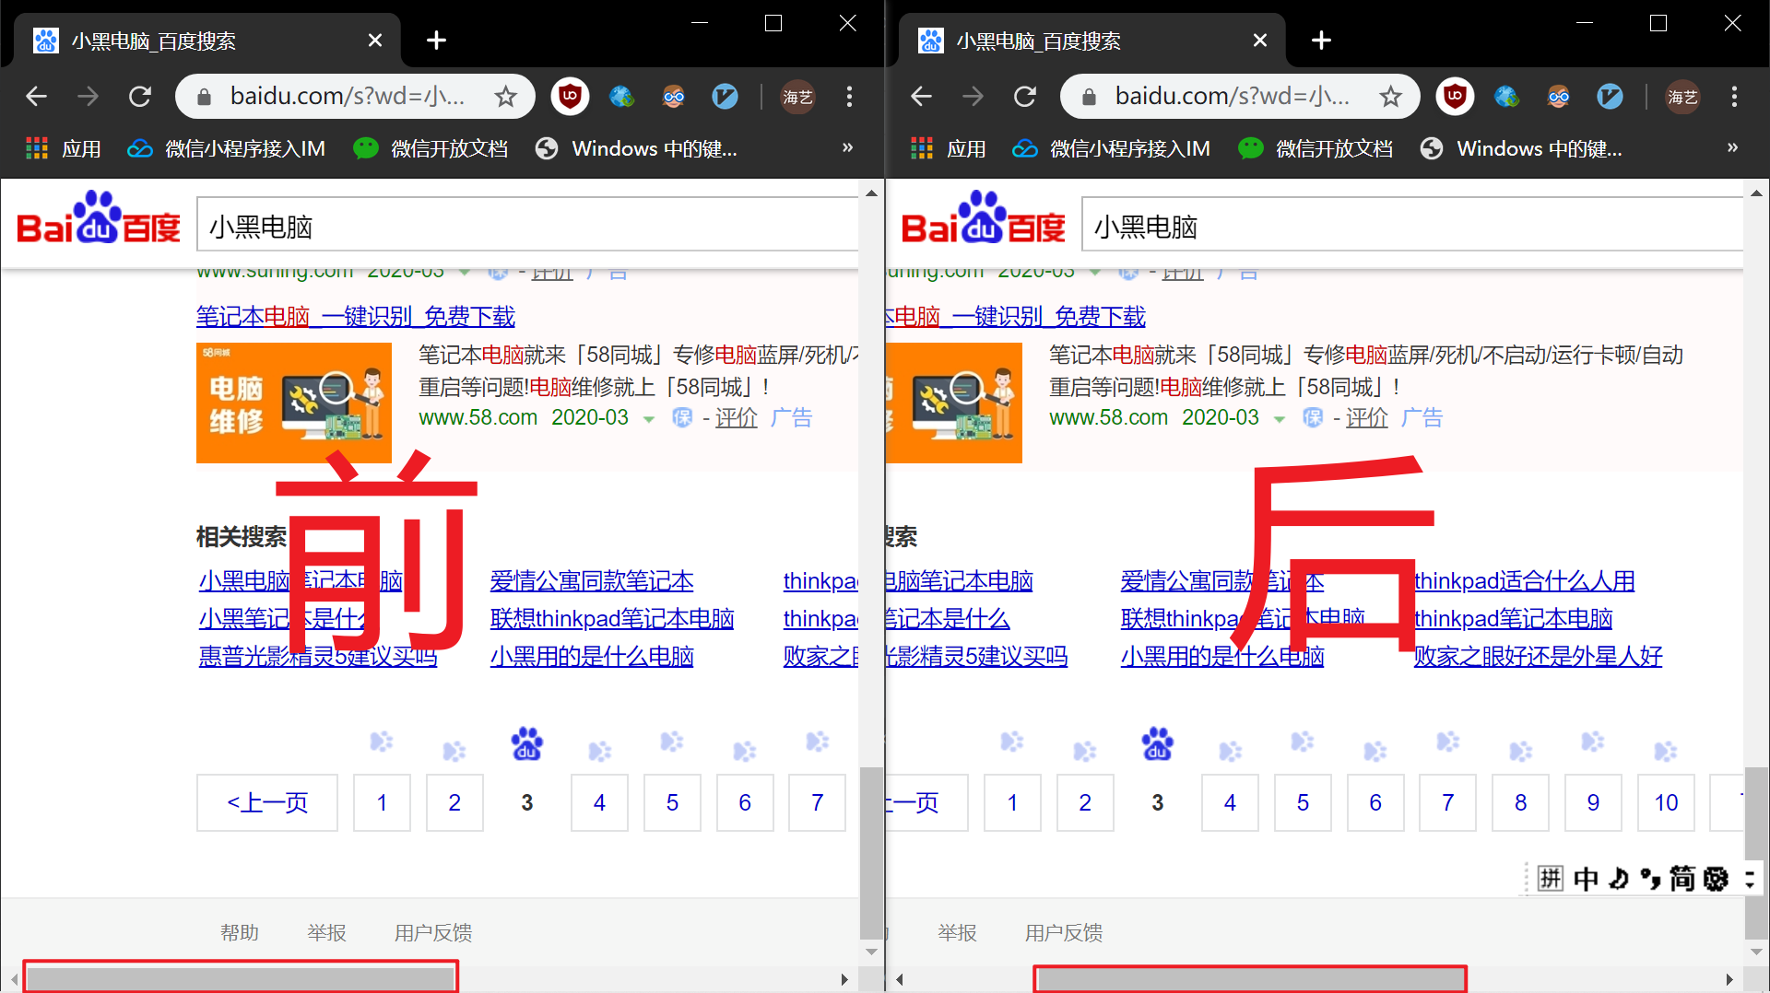Click the globe extension icon in the left window
The height and width of the screenshot is (993, 1770).
click(621, 96)
